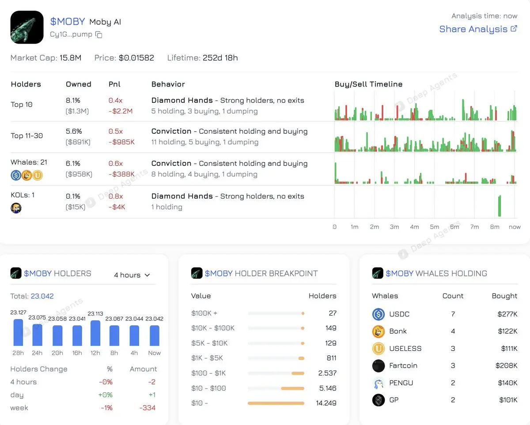530x425 pixels.
Task: Open the Share Analysis link
Action: pyautogui.click(x=478, y=29)
